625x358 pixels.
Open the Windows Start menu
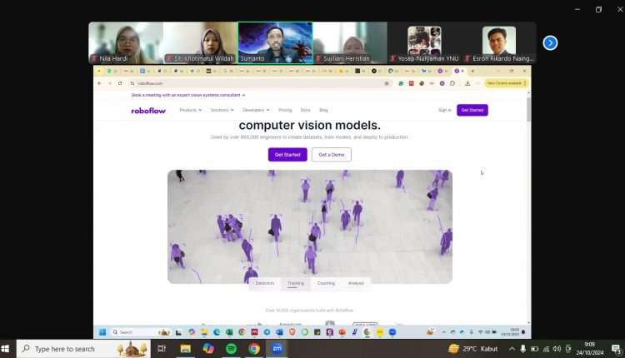5,349
